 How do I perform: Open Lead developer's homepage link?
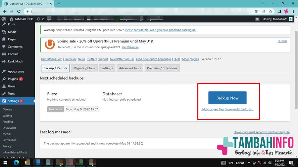[x=154, y=59]
